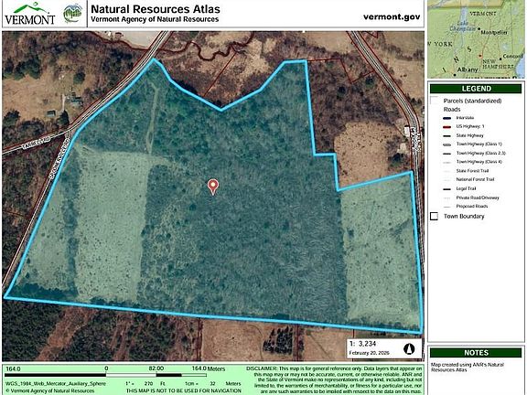The height and width of the screenshot is (395, 527).
Task: Click the Town Boundary legend square symbol
Action: click(435, 216)
